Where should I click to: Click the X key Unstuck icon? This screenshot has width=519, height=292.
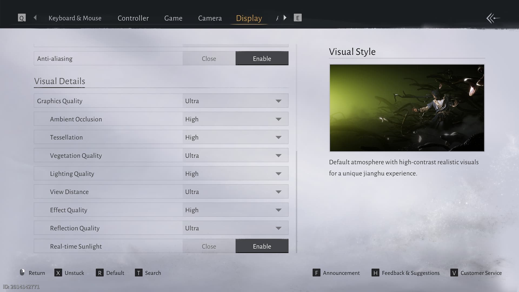(x=58, y=273)
